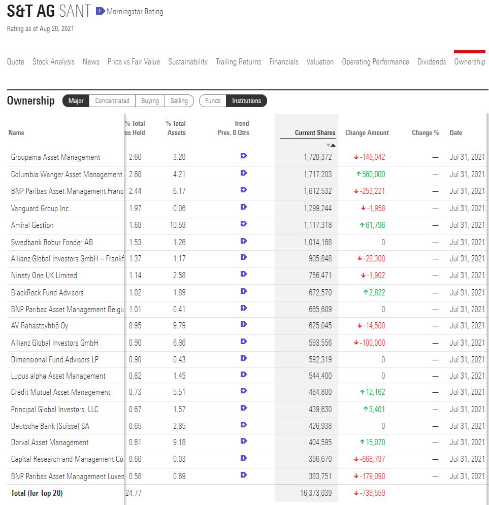This screenshot has height=505, width=489.
Task: Show Selling ownership data
Action: 179,100
